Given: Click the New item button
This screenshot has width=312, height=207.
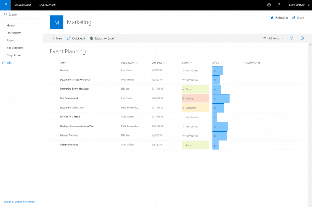Looking at the screenshot, I should [x=56, y=38].
